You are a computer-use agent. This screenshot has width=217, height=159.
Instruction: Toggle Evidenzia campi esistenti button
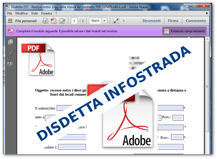pyautogui.click(x=184, y=31)
